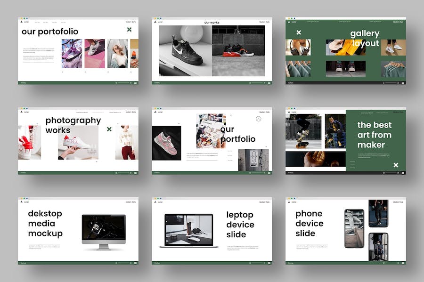Screen dimensions: 424x282
Task: Click the logo icon on 'dekstop media mockup' slide
Action: (21, 201)
